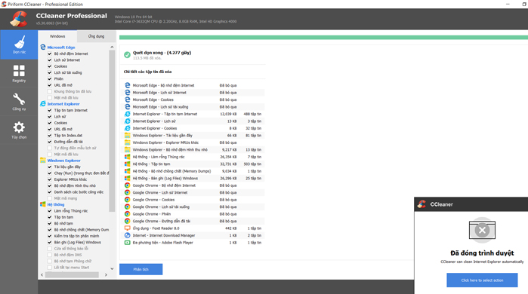528x294 pixels.
Task: Toggle Explorer MRUs khác checkbox
Action: 50,179
